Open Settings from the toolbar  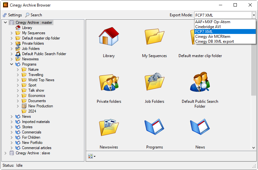[12, 15]
